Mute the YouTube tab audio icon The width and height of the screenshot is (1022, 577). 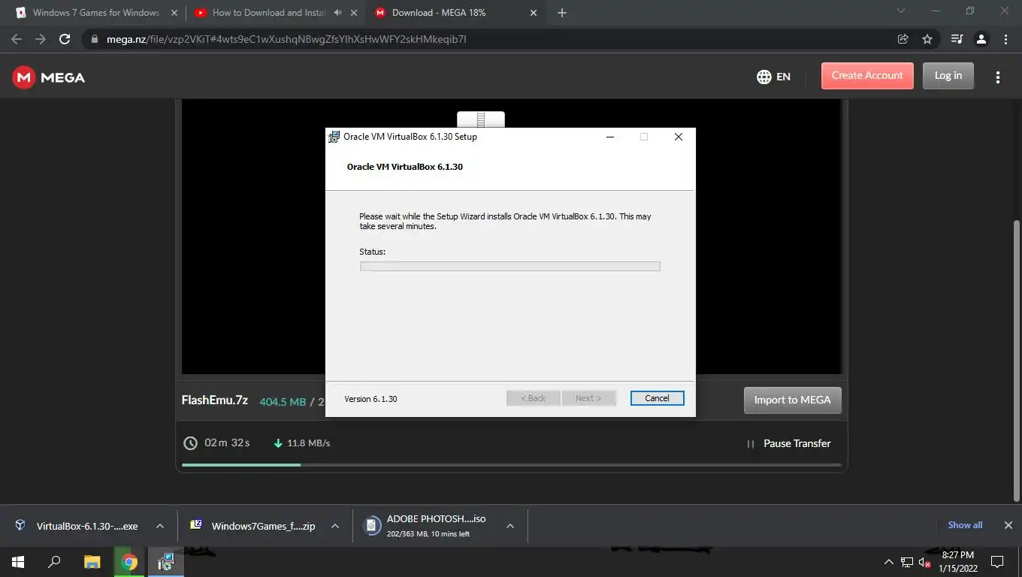(x=337, y=13)
